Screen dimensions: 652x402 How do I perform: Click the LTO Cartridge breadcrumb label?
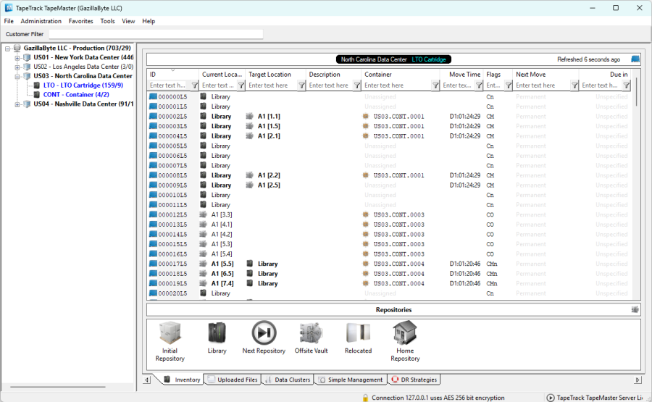428,59
